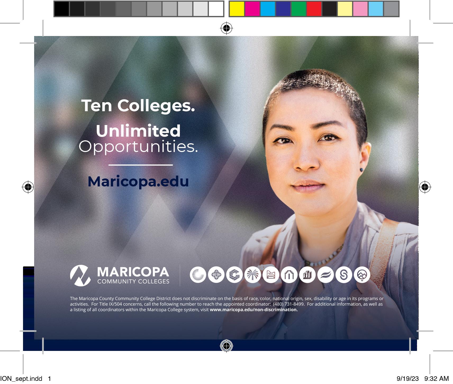Viewport: 453px width, 384px height.
Task: Select the hexagonal G college logo
Action: (x=234, y=275)
